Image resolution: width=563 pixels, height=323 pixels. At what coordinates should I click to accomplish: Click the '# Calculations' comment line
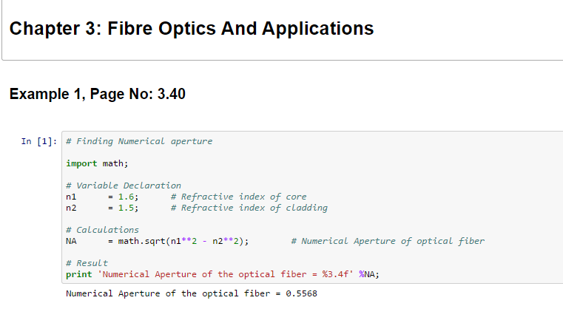point(102,230)
